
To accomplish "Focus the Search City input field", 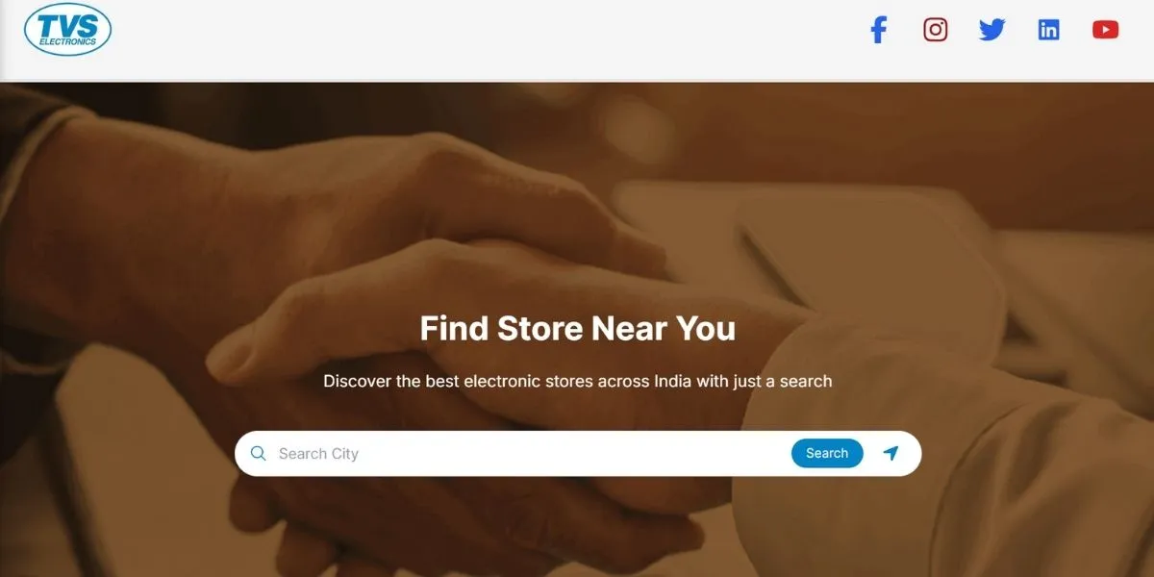I will (x=529, y=453).
